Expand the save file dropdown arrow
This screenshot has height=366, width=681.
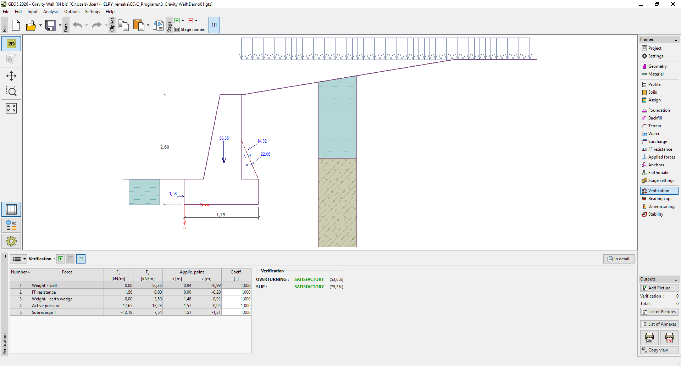tap(60, 25)
